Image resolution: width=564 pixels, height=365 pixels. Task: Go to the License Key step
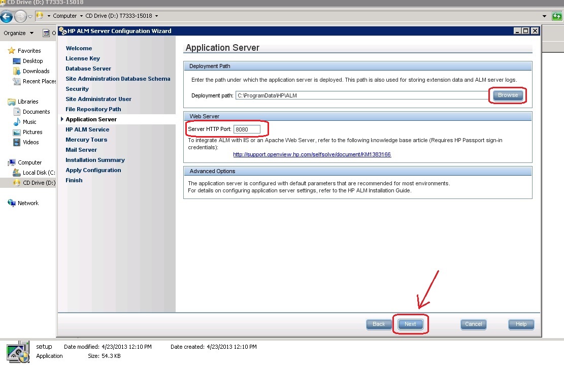point(83,58)
